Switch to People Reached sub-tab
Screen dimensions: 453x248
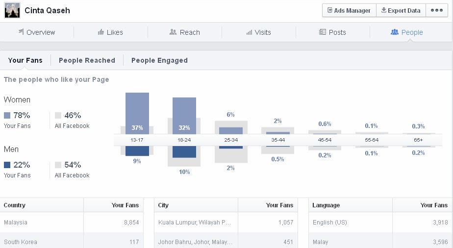pyautogui.click(x=87, y=60)
